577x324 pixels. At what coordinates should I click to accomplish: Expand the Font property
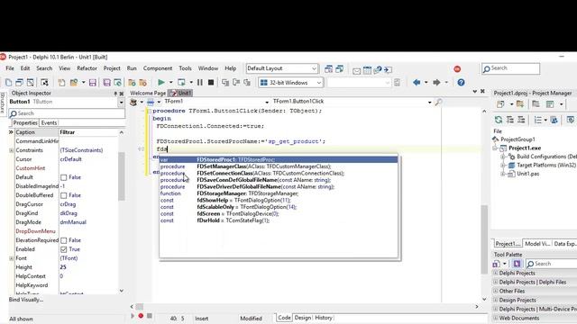[x=12, y=258]
